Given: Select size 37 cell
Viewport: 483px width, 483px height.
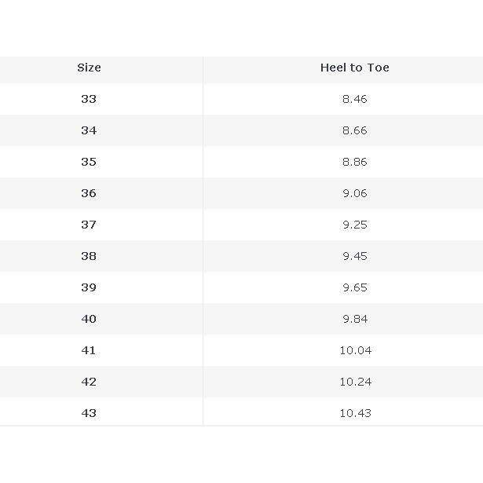Looking at the screenshot, I should (x=89, y=225).
